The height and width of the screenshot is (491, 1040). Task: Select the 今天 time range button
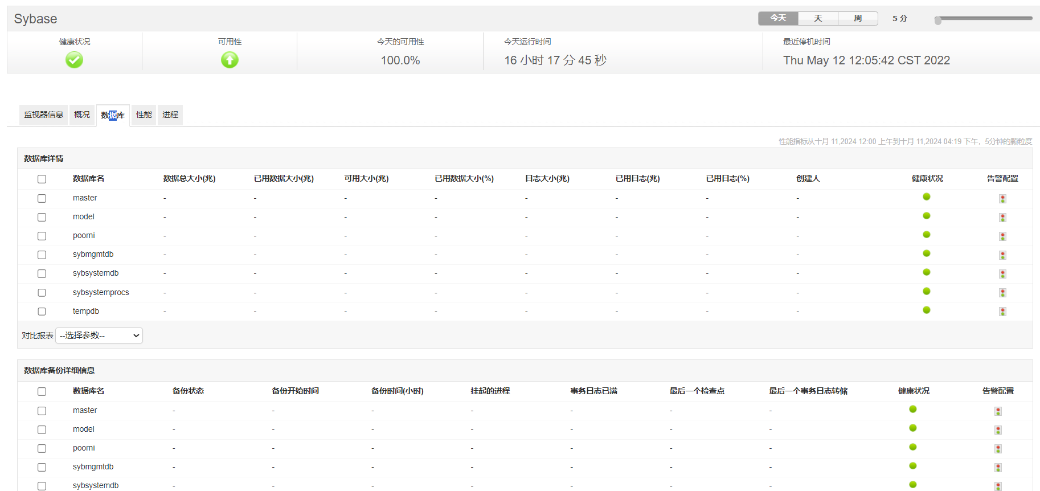(x=778, y=18)
